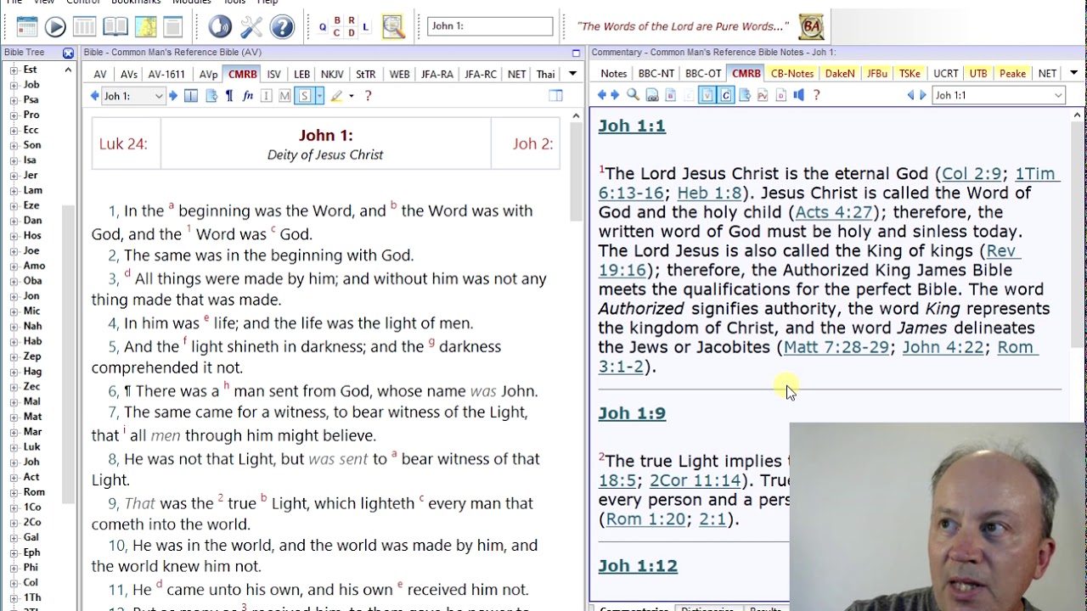1087x611 pixels.
Task: Click previous verse triangle beside Joh 1:1 box
Action: pos(910,95)
